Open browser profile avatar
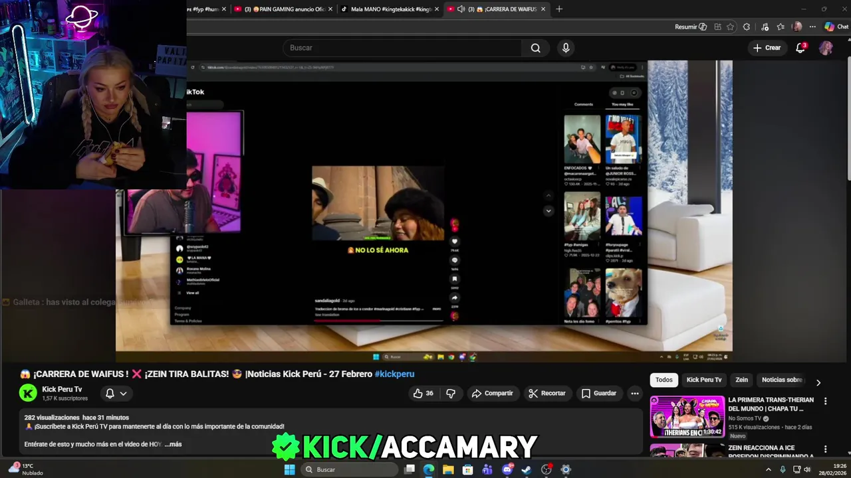The width and height of the screenshot is (851, 478). 797,27
